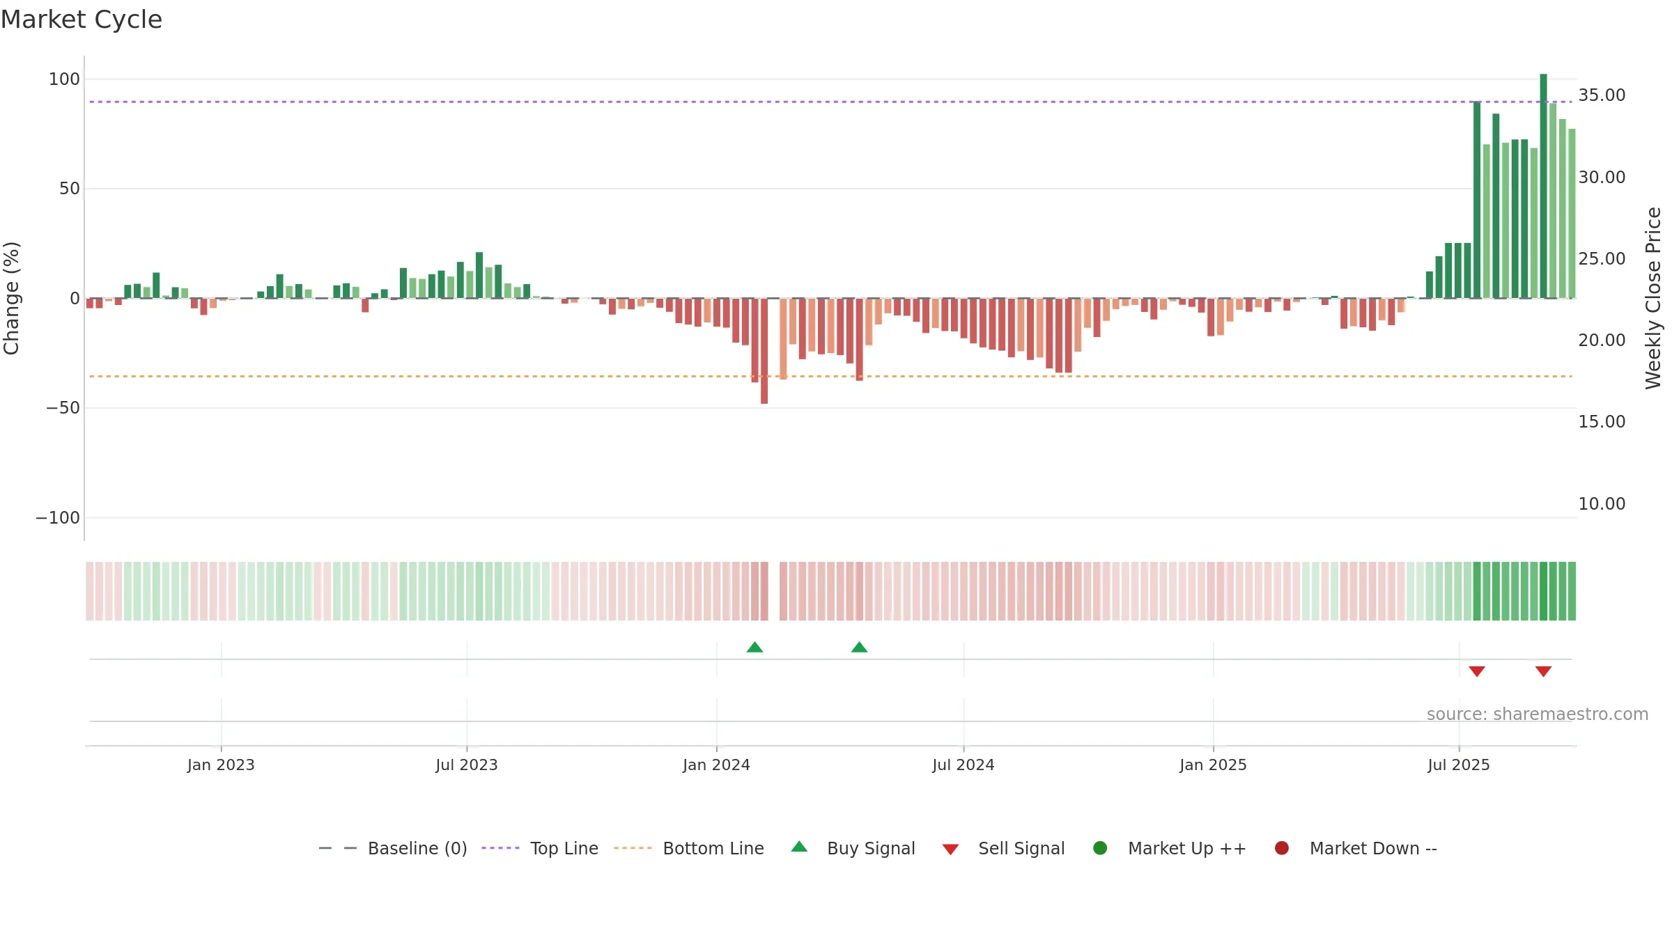Image resolution: width=1672 pixels, height=940 pixels.
Task: Click the dark red Market Down circle icon
Action: pyautogui.click(x=1281, y=848)
